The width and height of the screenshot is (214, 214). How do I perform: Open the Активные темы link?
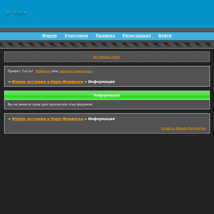106,57
